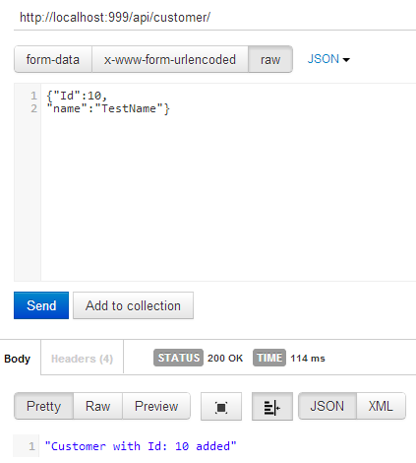Open the Body response tab
Screen dimensions: 416x463
coord(18,359)
